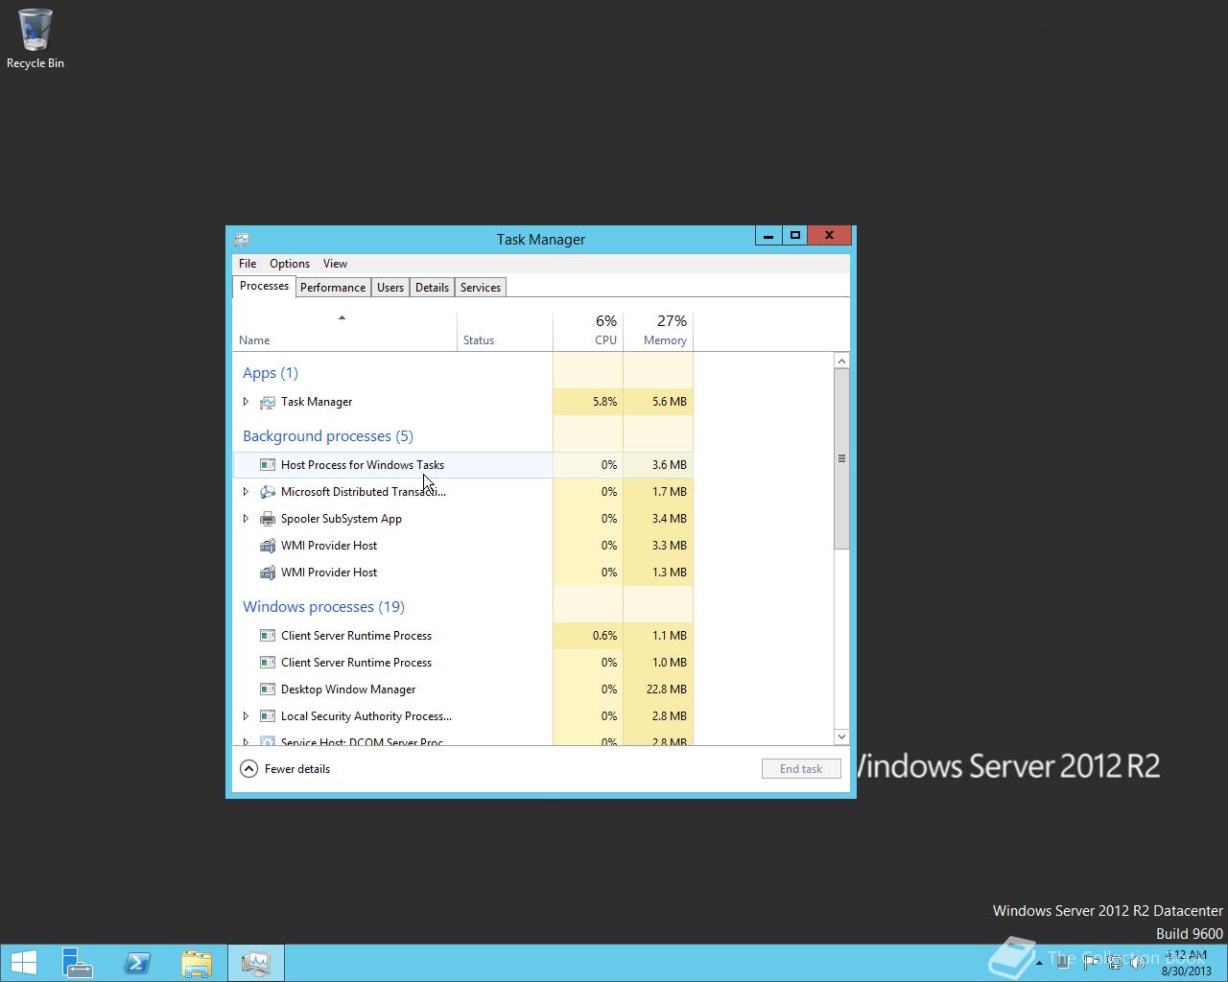Click icon of Client Server Runtime Process (0.6% CPU)

click(268, 636)
